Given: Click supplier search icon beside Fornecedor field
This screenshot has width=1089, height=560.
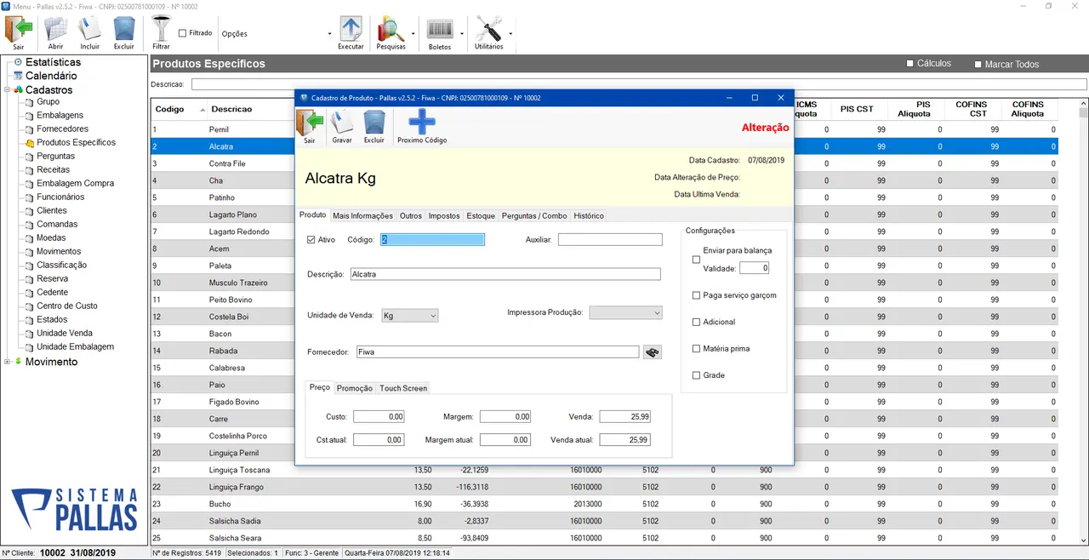Looking at the screenshot, I should coord(653,352).
